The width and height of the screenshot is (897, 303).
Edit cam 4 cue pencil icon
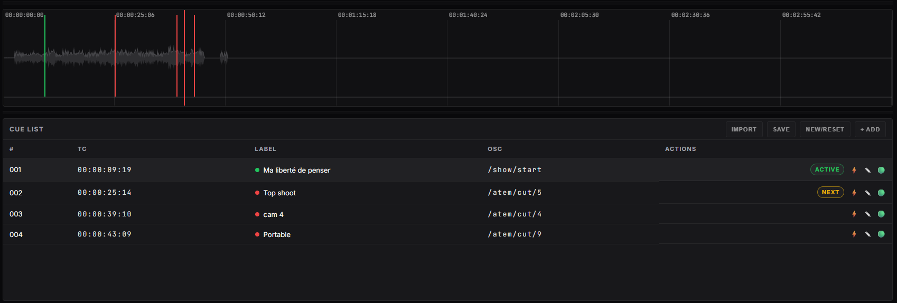point(867,214)
